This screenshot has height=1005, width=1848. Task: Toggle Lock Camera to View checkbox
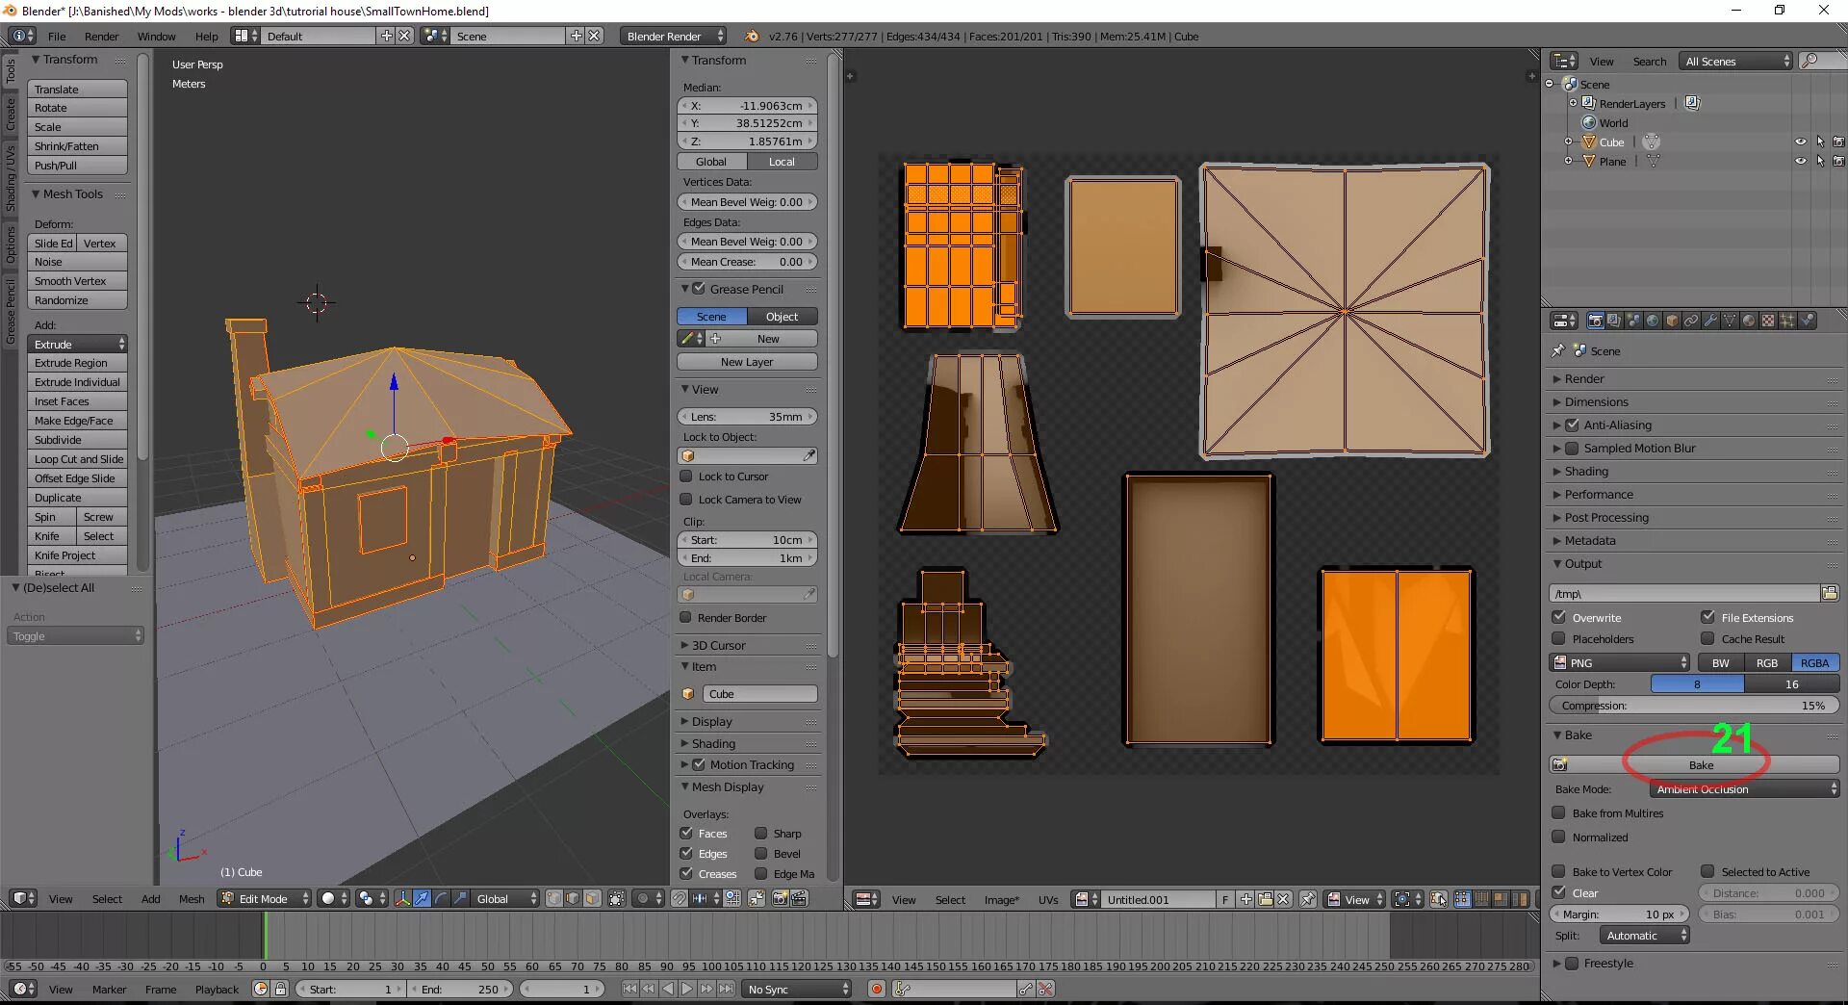686,499
